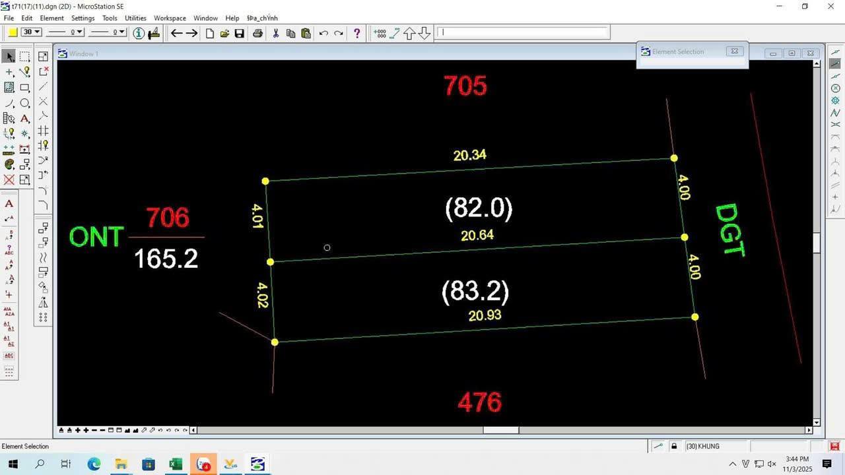Viewport: 845px width, 475px height.
Task: Click the Print icon in toolbar
Action: click(x=257, y=33)
